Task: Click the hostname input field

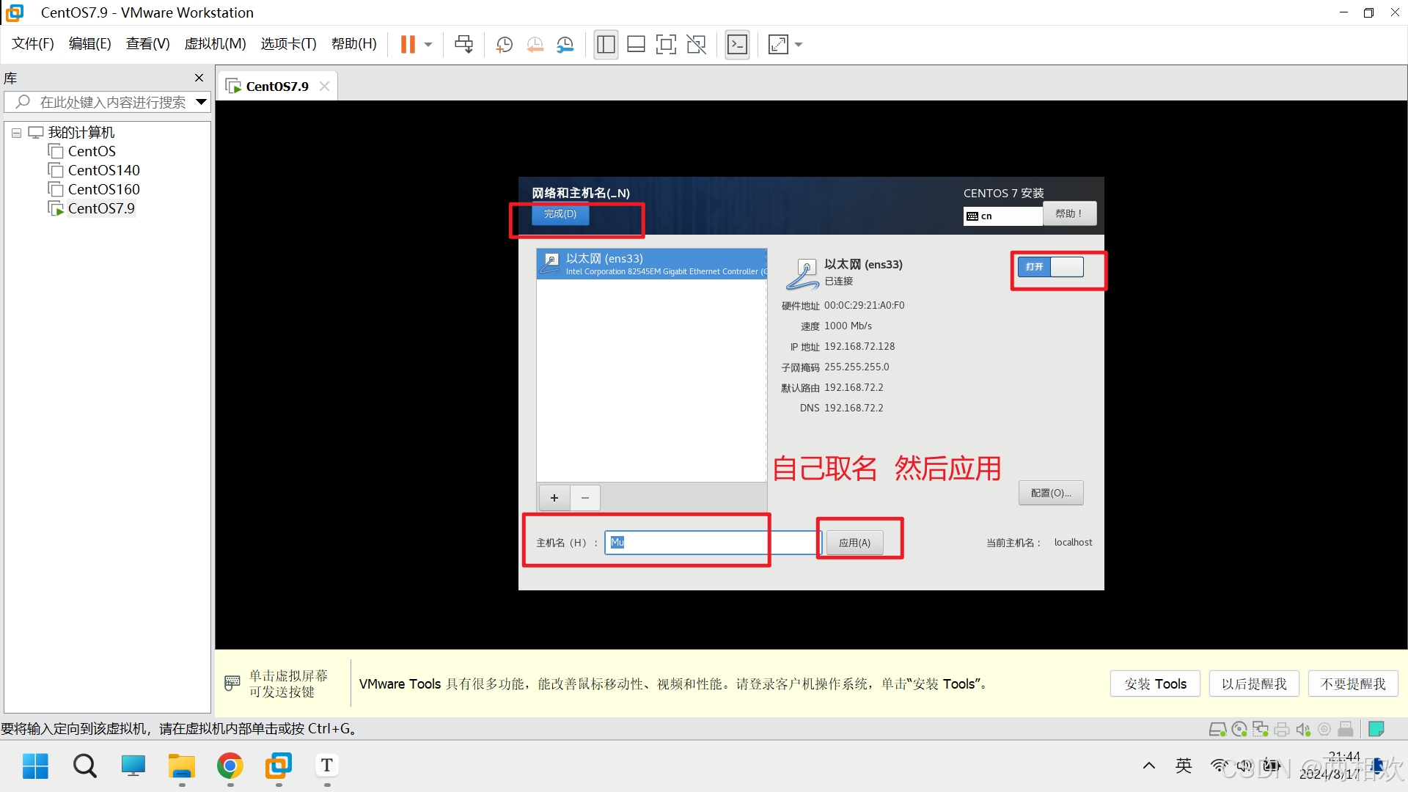Action: pos(711,543)
